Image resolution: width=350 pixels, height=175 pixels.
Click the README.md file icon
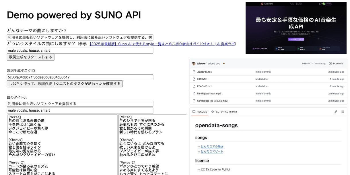[x=194, y=86]
